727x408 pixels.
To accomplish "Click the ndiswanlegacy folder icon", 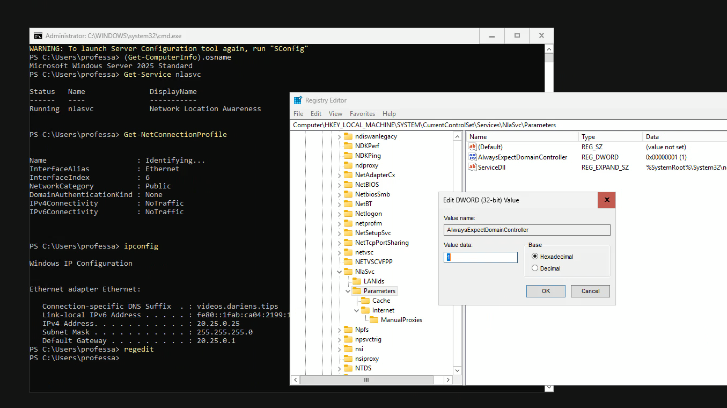I will [348, 136].
